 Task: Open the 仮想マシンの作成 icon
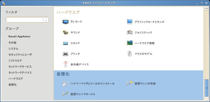coord(130,83)
